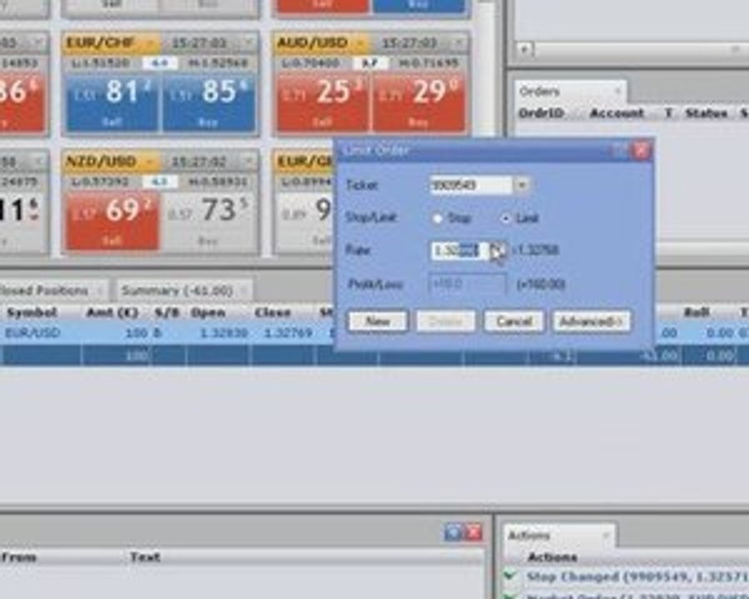
Task: Click Amt (K) column header
Action: coord(112,313)
